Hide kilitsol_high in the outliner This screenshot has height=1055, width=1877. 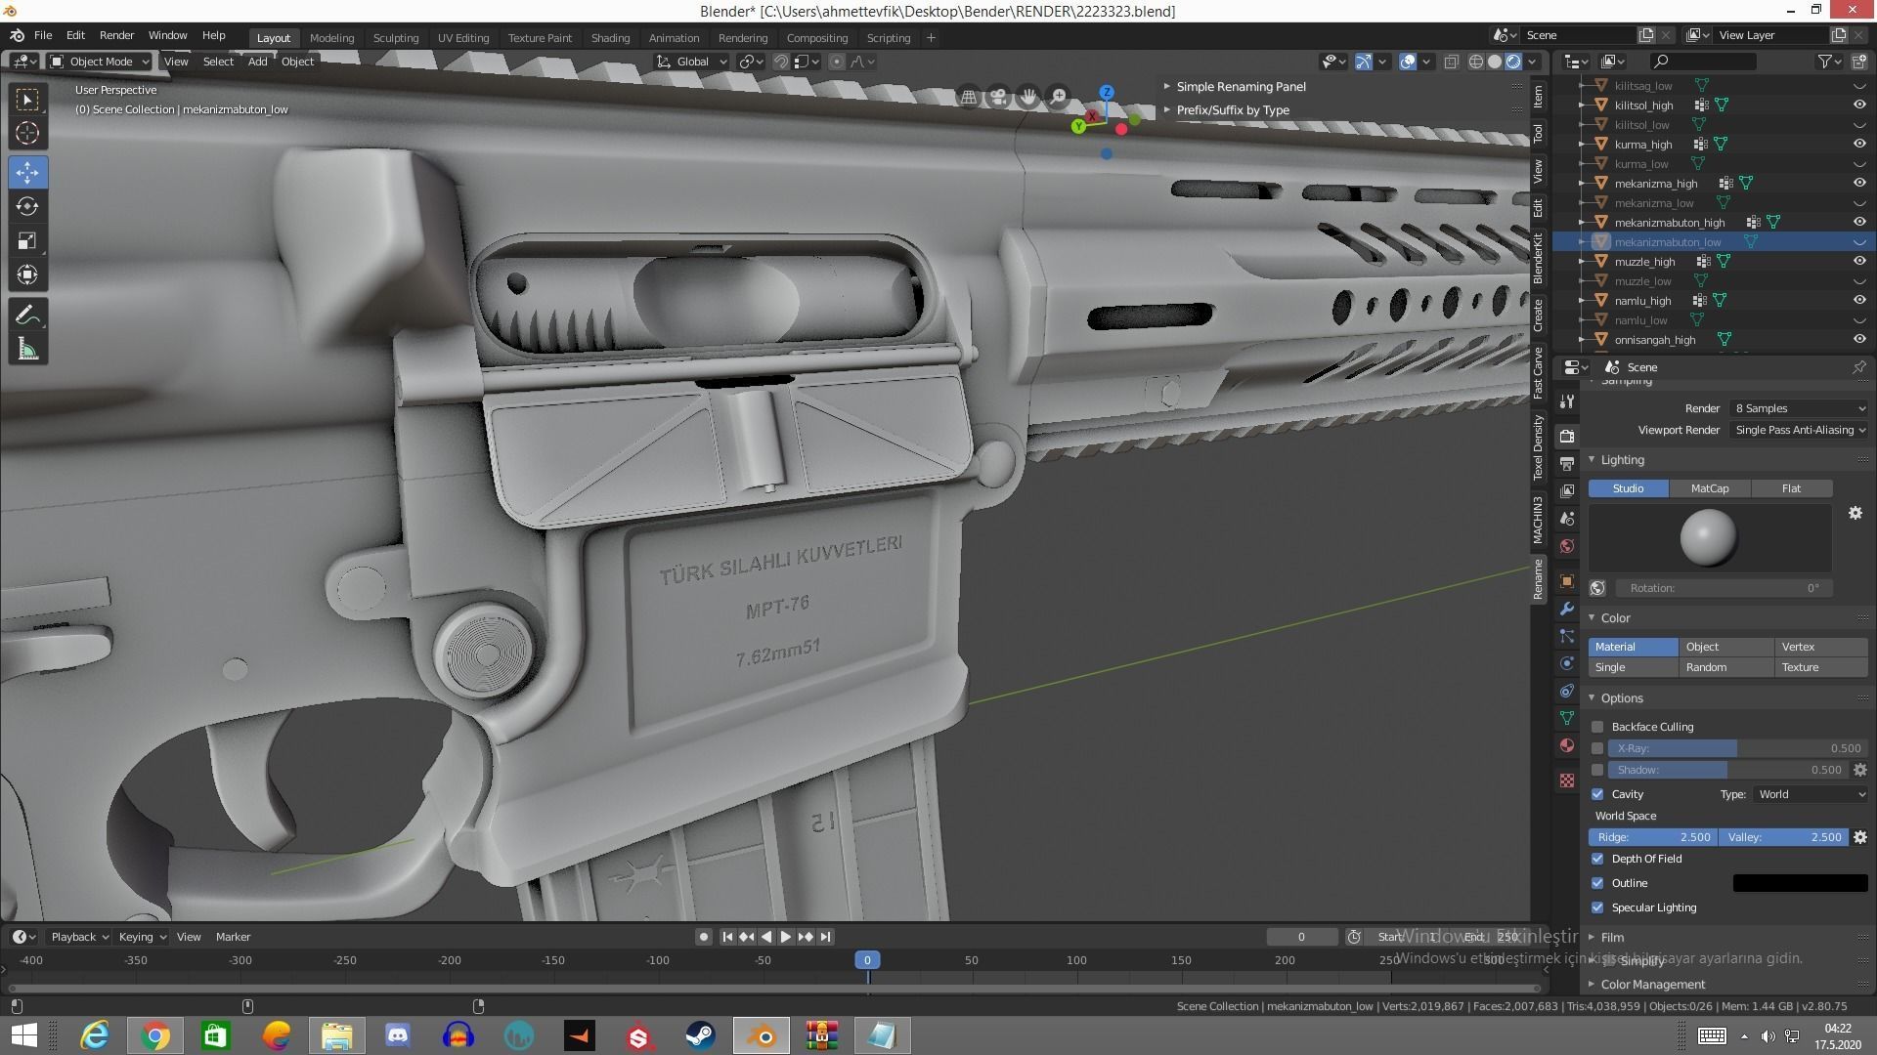[x=1858, y=105]
